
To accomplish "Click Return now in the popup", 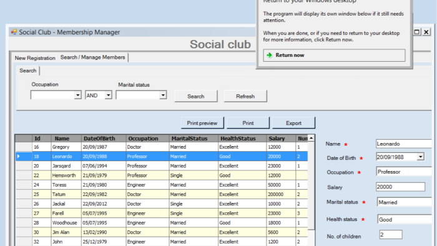I will coord(334,55).
